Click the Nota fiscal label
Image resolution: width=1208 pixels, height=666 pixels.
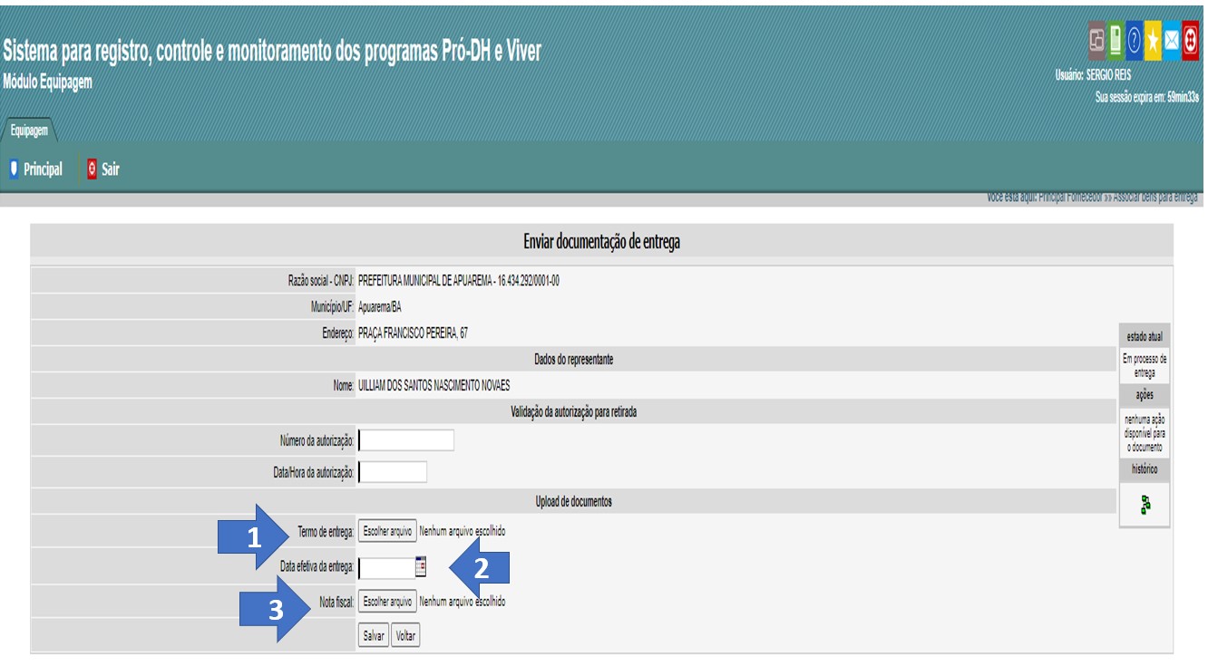pyautogui.click(x=337, y=602)
